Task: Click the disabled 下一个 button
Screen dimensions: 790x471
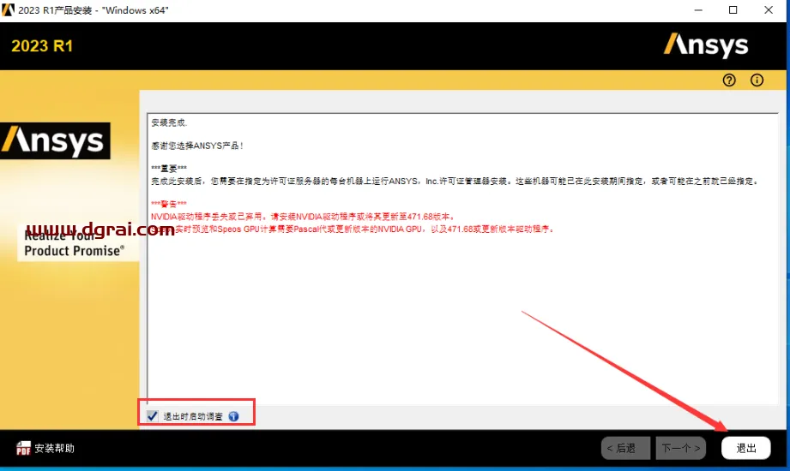Action: [681, 448]
